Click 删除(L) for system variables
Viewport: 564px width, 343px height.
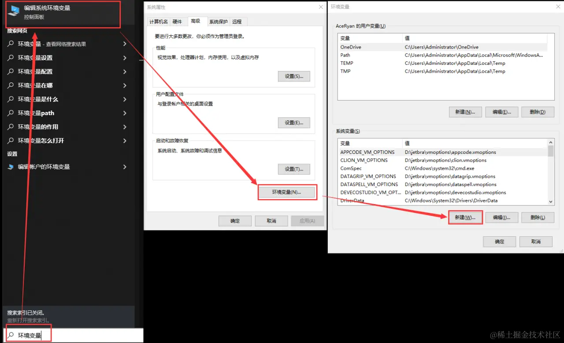click(x=538, y=217)
